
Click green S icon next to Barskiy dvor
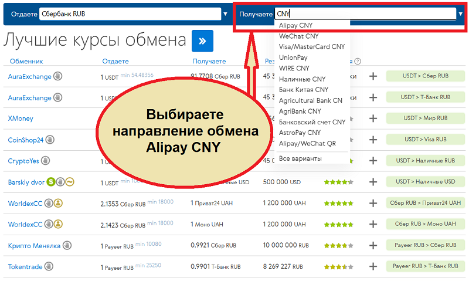coord(51,182)
